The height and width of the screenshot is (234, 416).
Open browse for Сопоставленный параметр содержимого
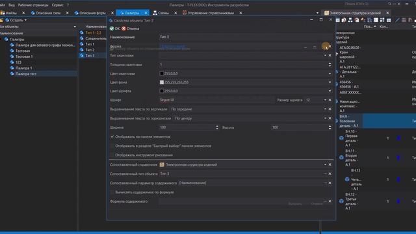[x=325, y=183]
